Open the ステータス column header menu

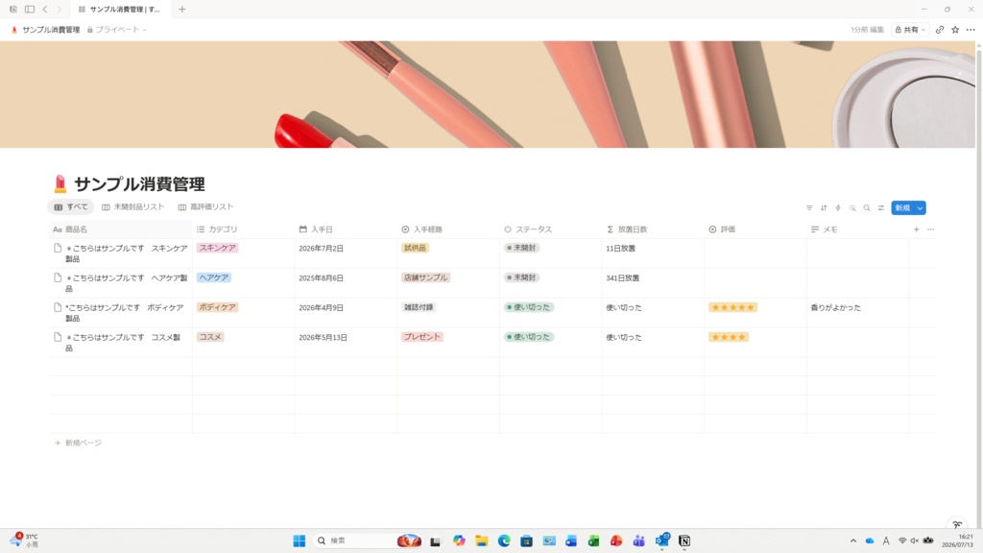point(550,229)
